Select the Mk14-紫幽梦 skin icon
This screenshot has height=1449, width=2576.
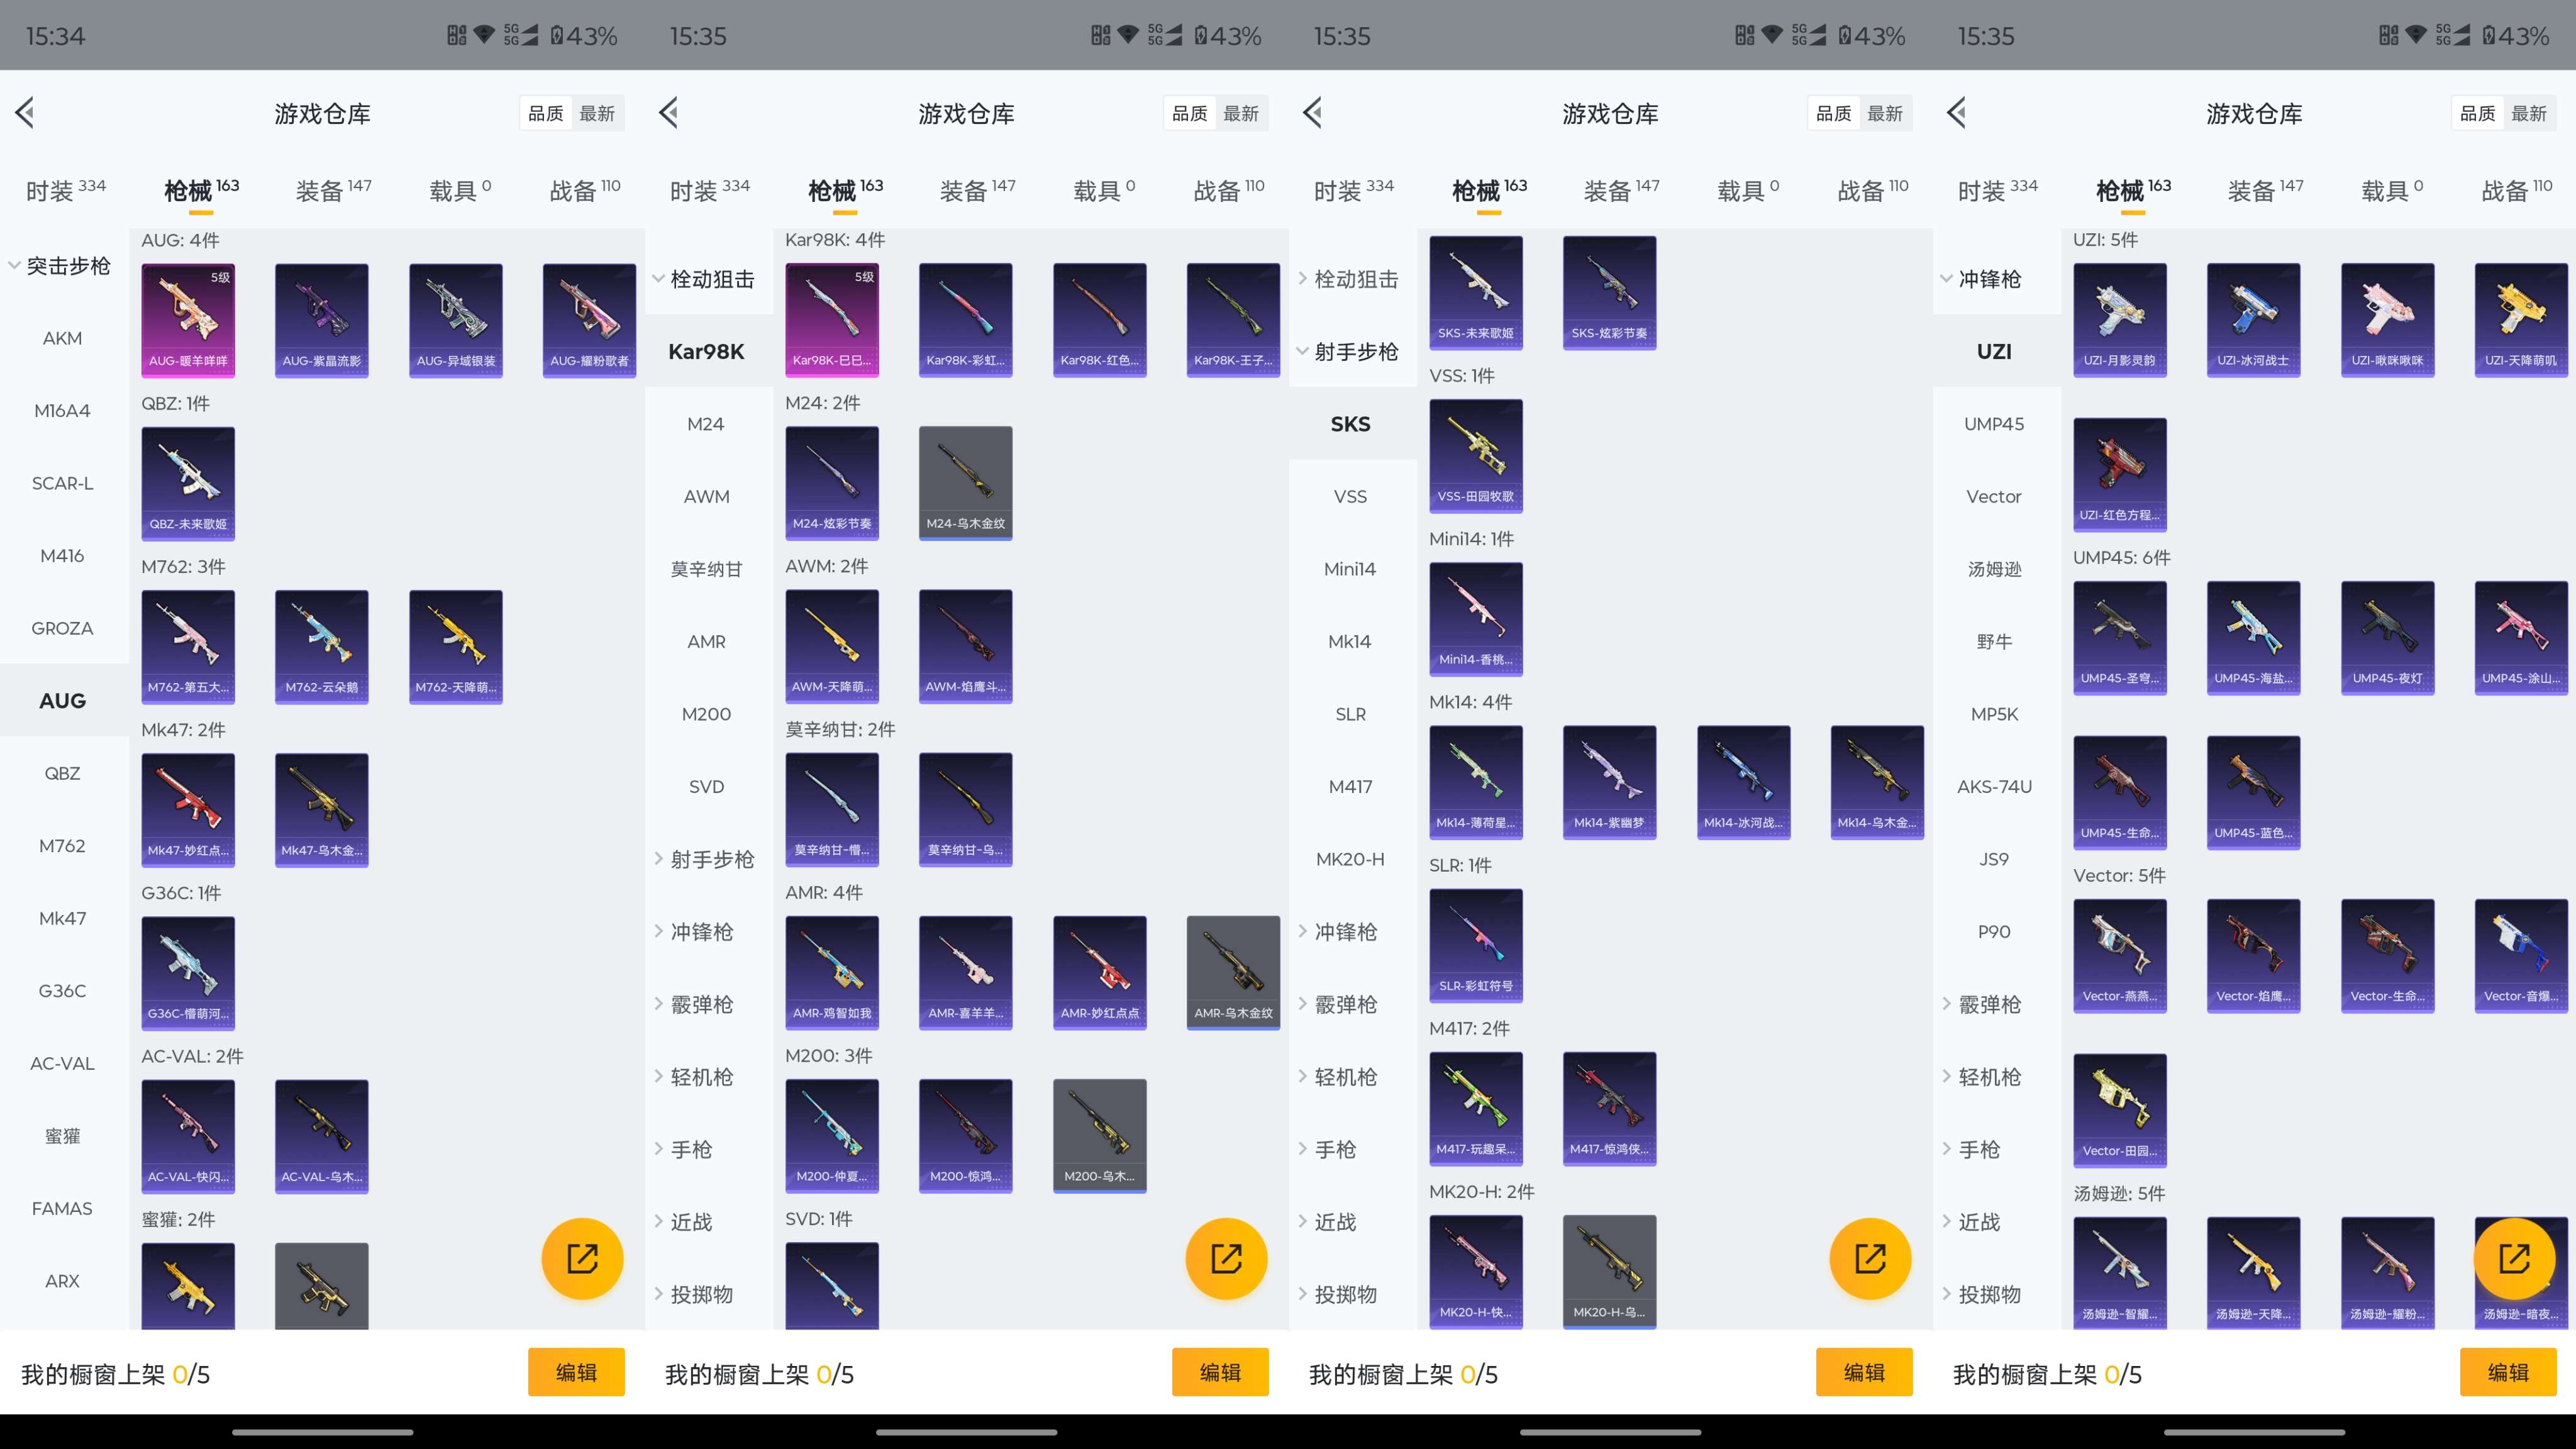pyautogui.click(x=1609, y=782)
